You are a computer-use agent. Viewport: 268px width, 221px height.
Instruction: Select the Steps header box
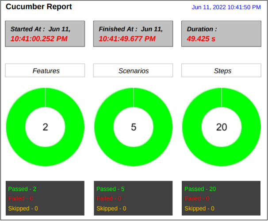(x=221, y=70)
